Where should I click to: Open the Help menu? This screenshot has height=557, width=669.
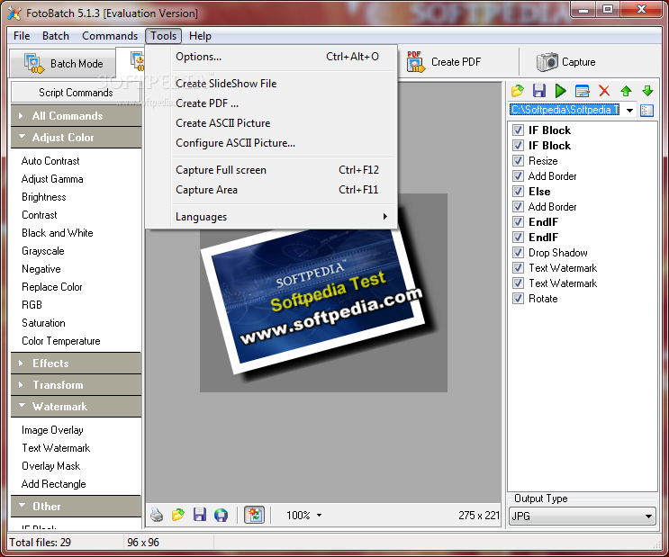point(200,36)
